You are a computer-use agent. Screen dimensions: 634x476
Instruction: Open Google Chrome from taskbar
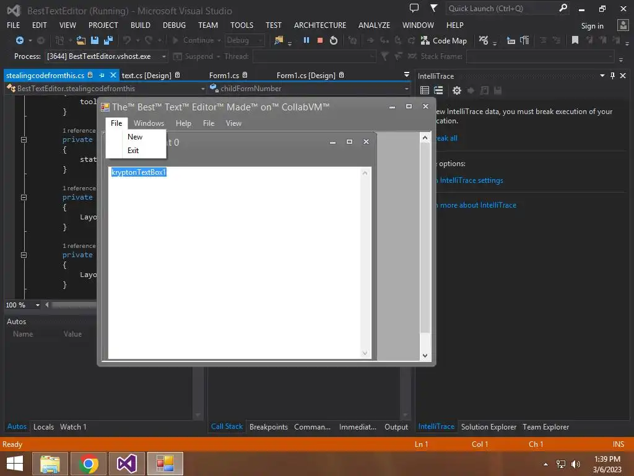pos(89,464)
